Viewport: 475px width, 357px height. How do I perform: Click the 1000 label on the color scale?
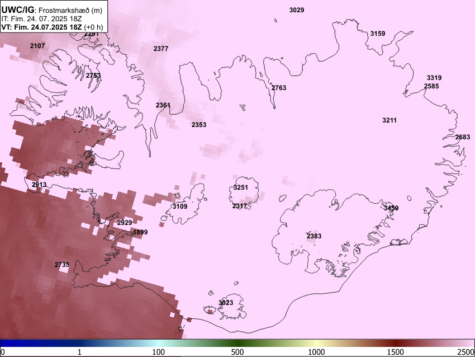[x=316, y=352]
